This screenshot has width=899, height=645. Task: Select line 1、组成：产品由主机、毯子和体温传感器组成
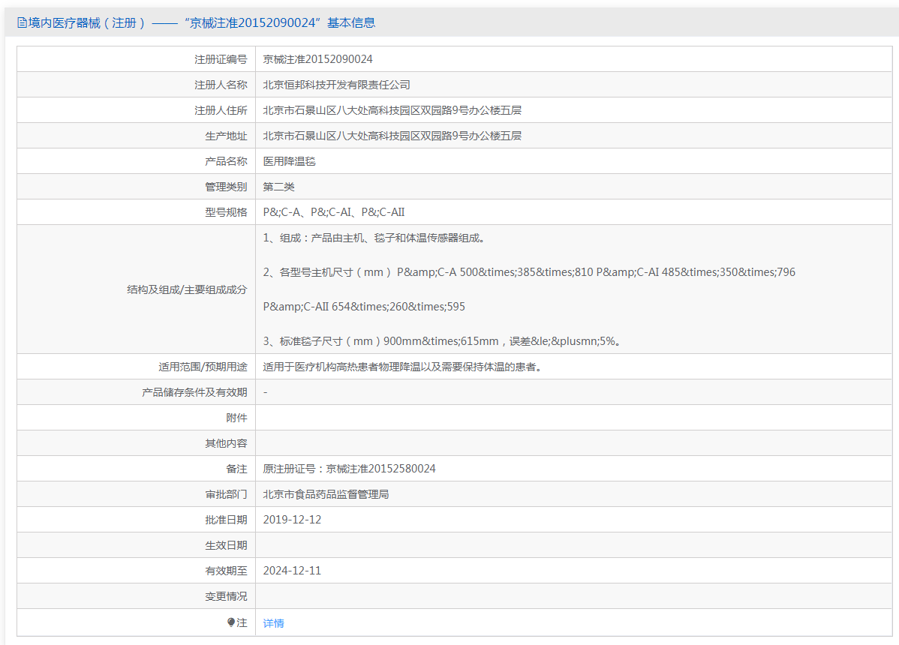[375, 238]
